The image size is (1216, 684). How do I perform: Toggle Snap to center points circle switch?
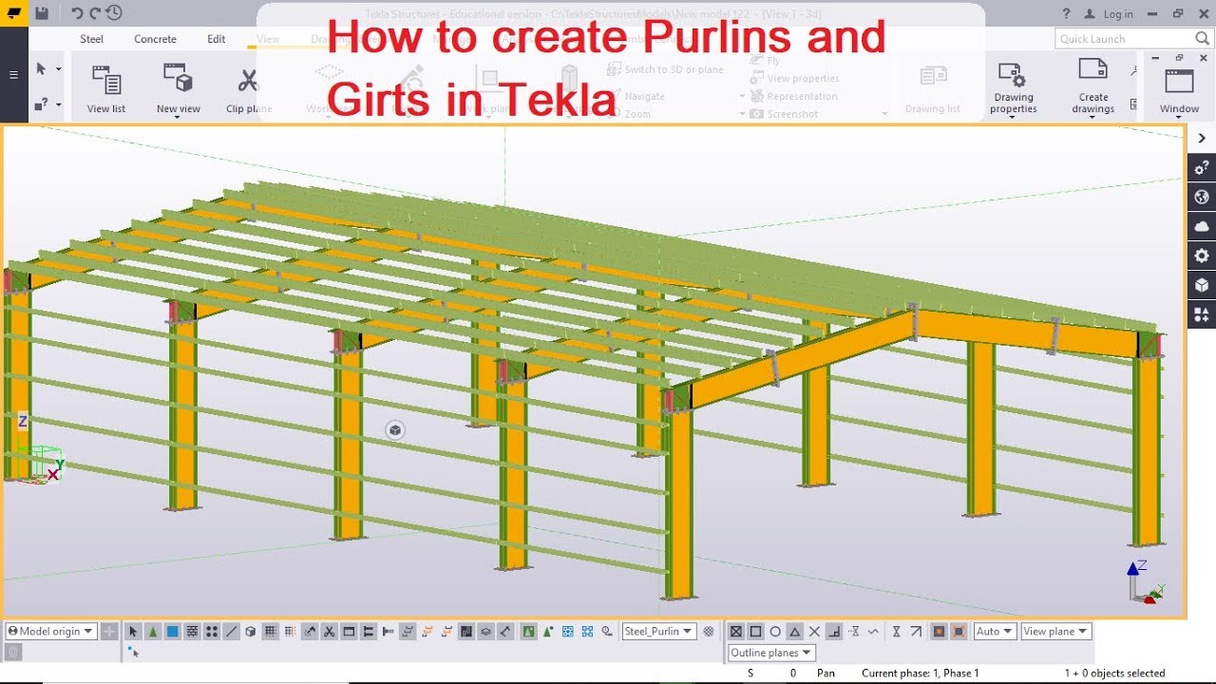pos(775,631)
